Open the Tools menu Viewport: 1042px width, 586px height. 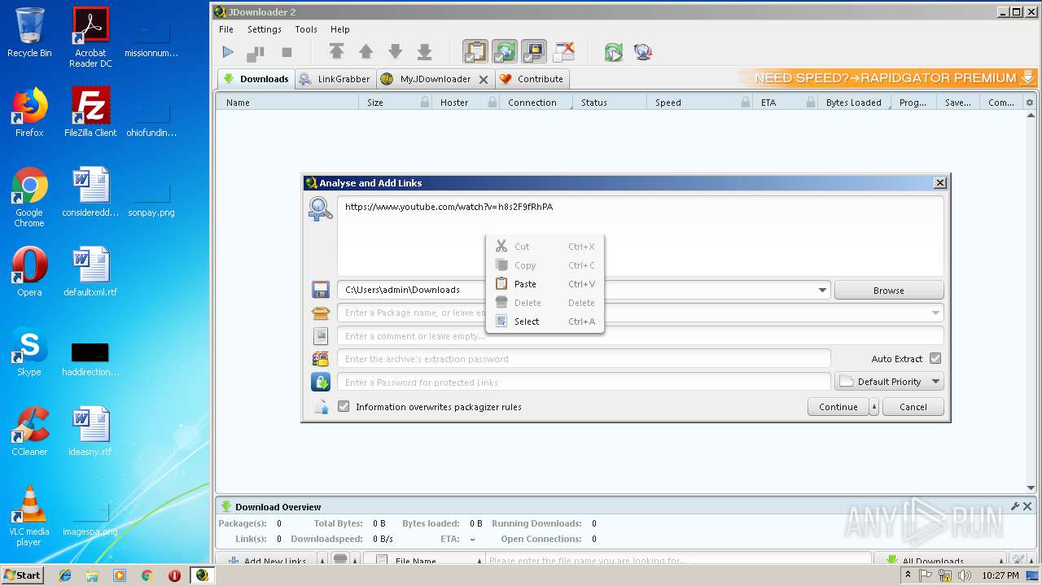[306, 29]
